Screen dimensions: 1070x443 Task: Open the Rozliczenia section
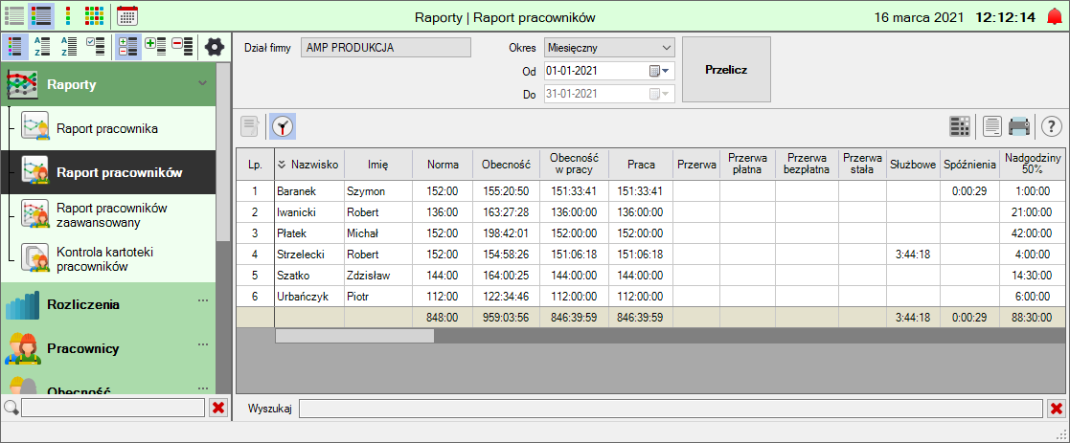point(108,304)
